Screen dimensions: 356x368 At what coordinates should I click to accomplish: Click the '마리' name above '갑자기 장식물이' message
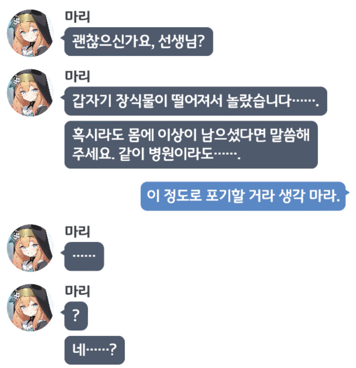pyautogui.click(x=77, y=76)
